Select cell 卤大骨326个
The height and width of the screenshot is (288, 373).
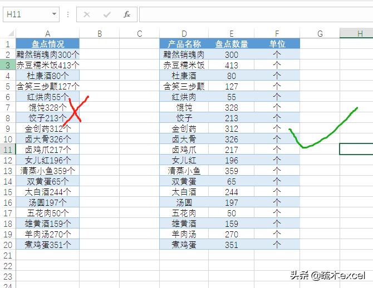(47, 139)
